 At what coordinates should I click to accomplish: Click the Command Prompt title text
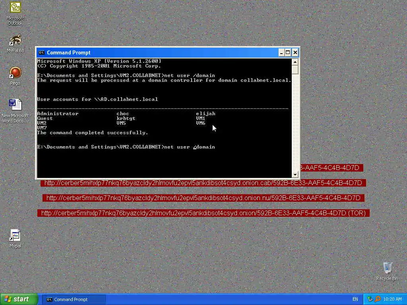(x=68, y=53)
